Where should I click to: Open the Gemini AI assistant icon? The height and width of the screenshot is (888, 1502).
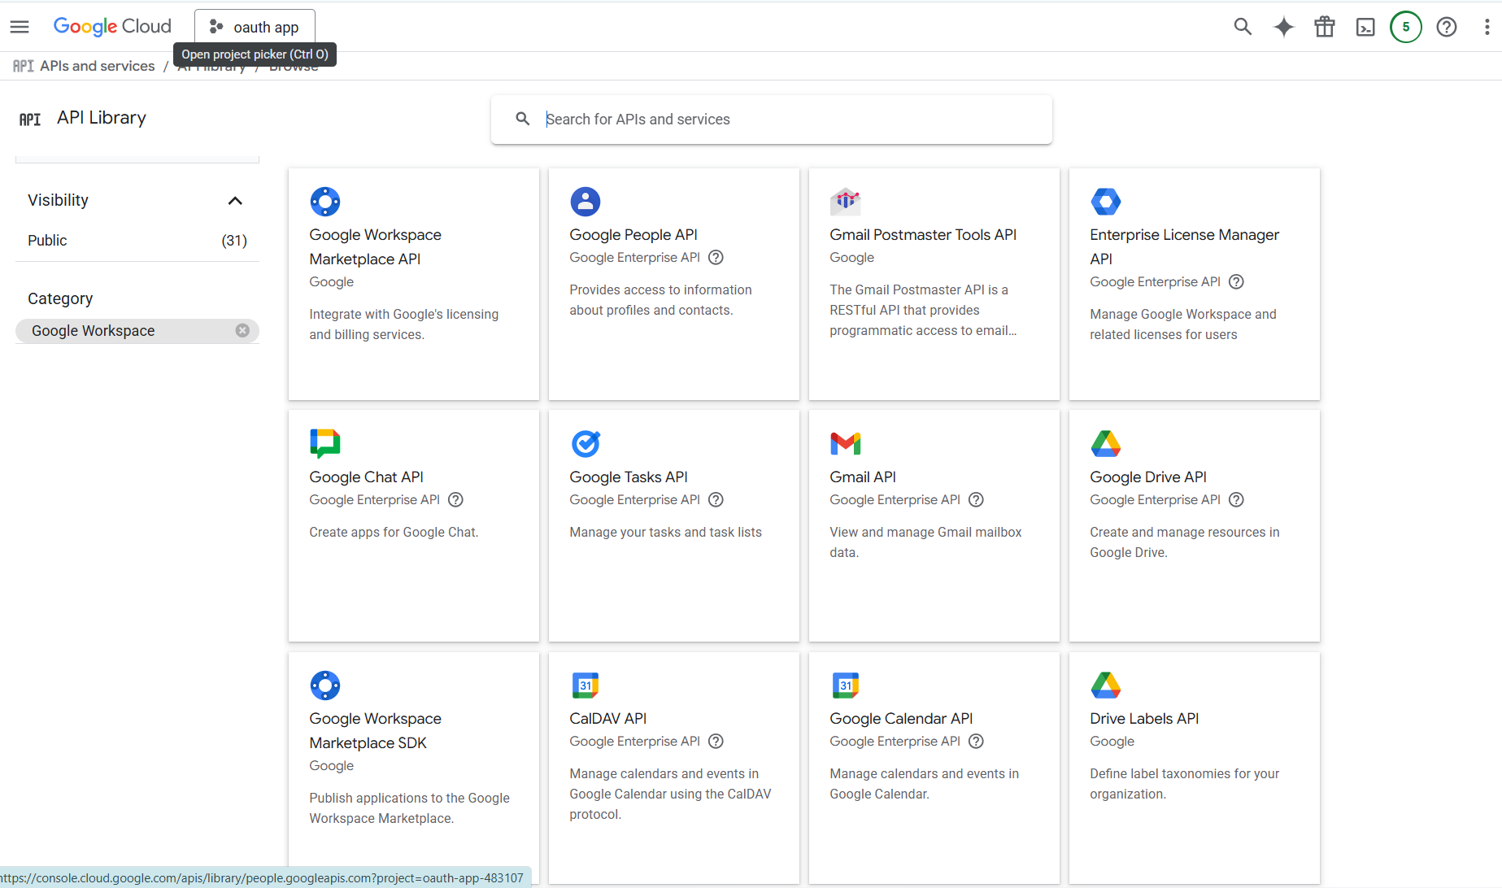[x=1283, y=27]
